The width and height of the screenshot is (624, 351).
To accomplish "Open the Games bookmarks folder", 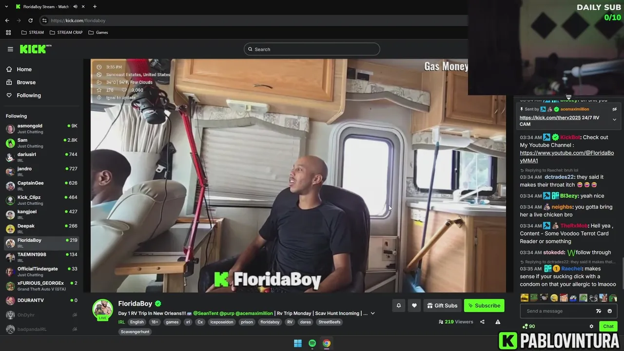I will point(98,32).
